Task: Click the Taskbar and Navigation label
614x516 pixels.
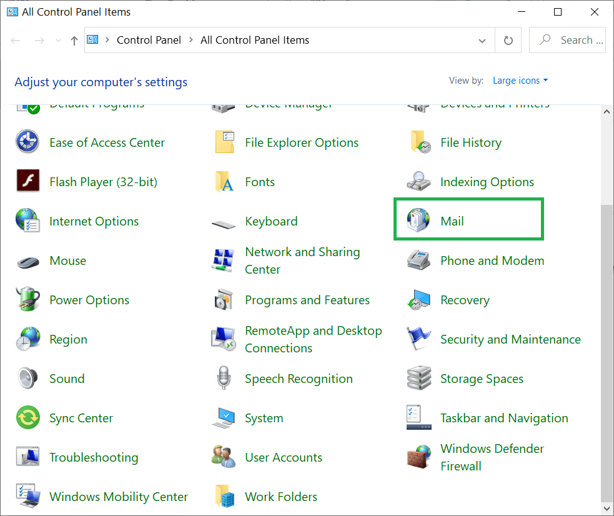Action: [x=504, y=418]
